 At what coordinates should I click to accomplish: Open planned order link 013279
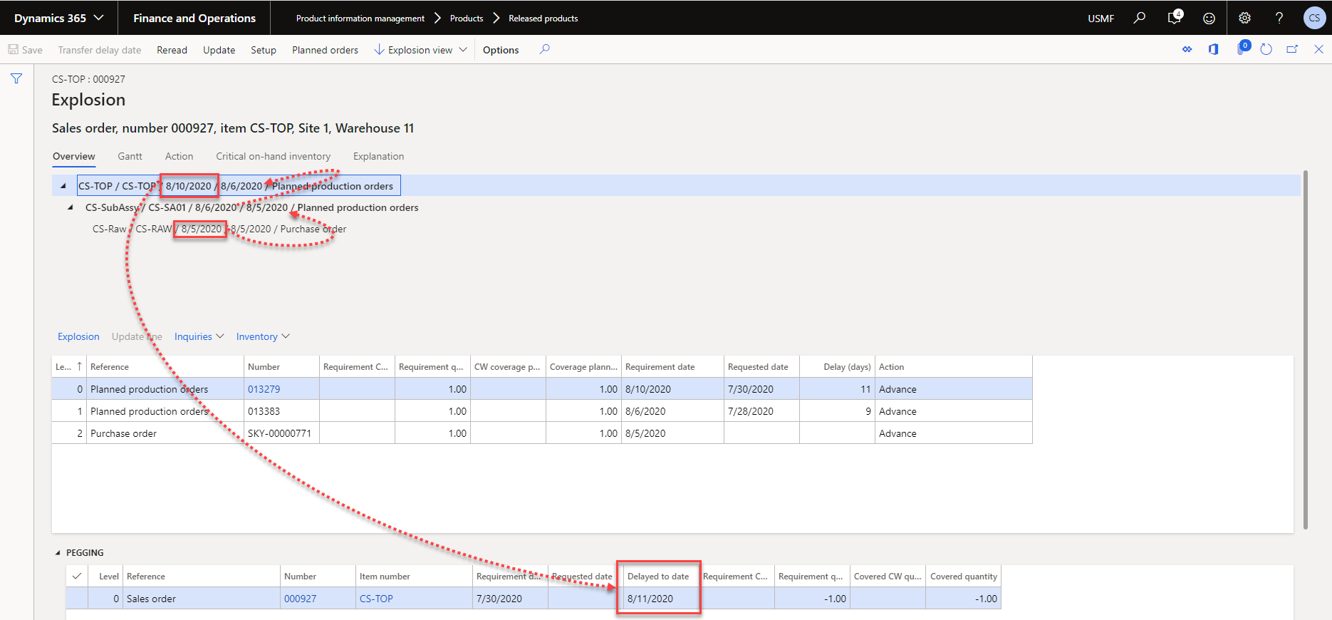point(264,389)
